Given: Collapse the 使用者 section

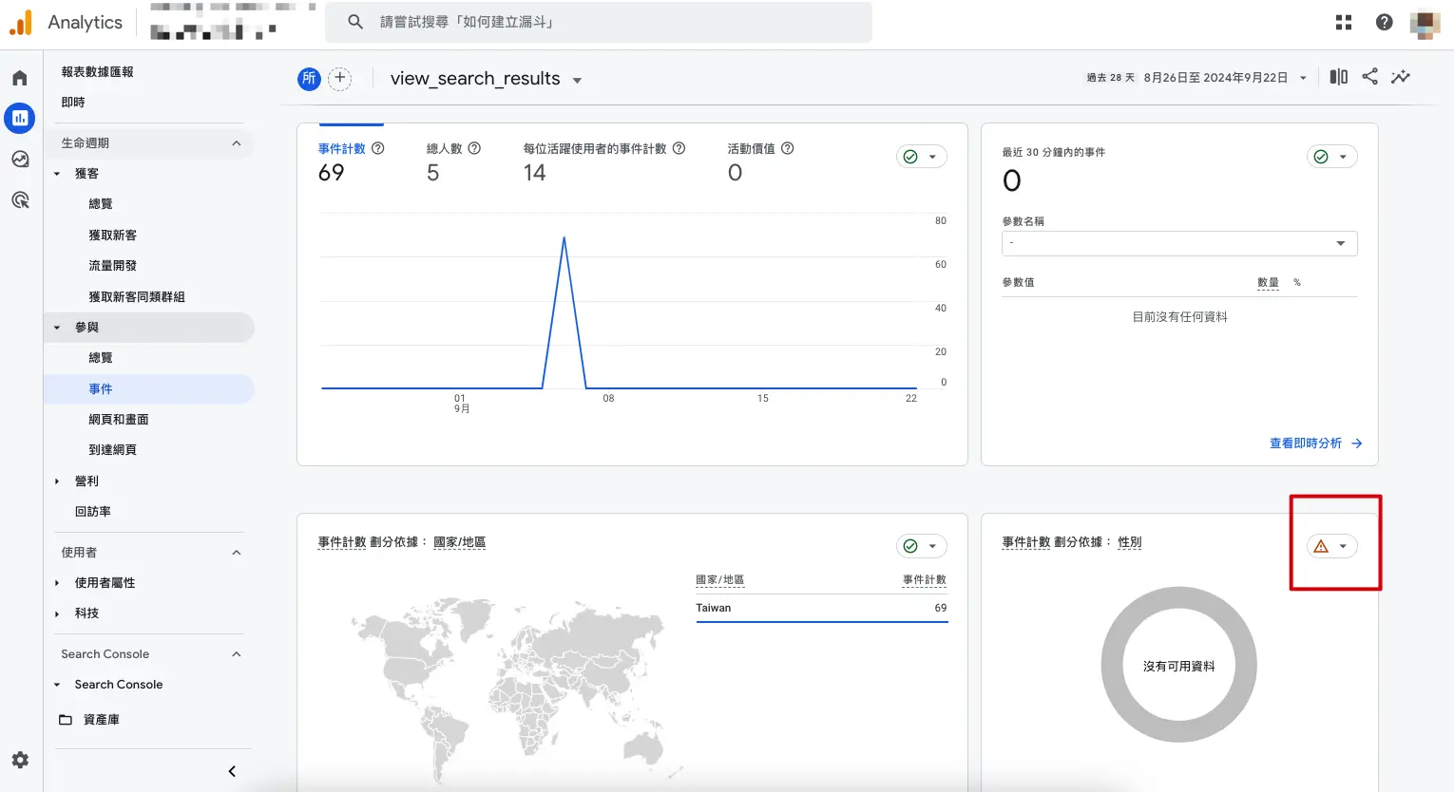Looking at the screenshot, I should [237, 553].
